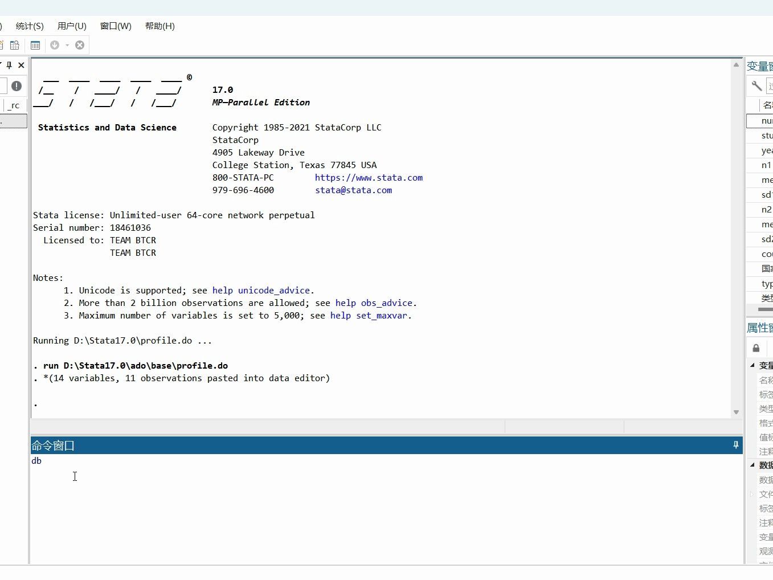Click the Copyright 1985-2021 StataCorp LLC line
This screenshot has height=580, width=773.
tap(297, 128)
